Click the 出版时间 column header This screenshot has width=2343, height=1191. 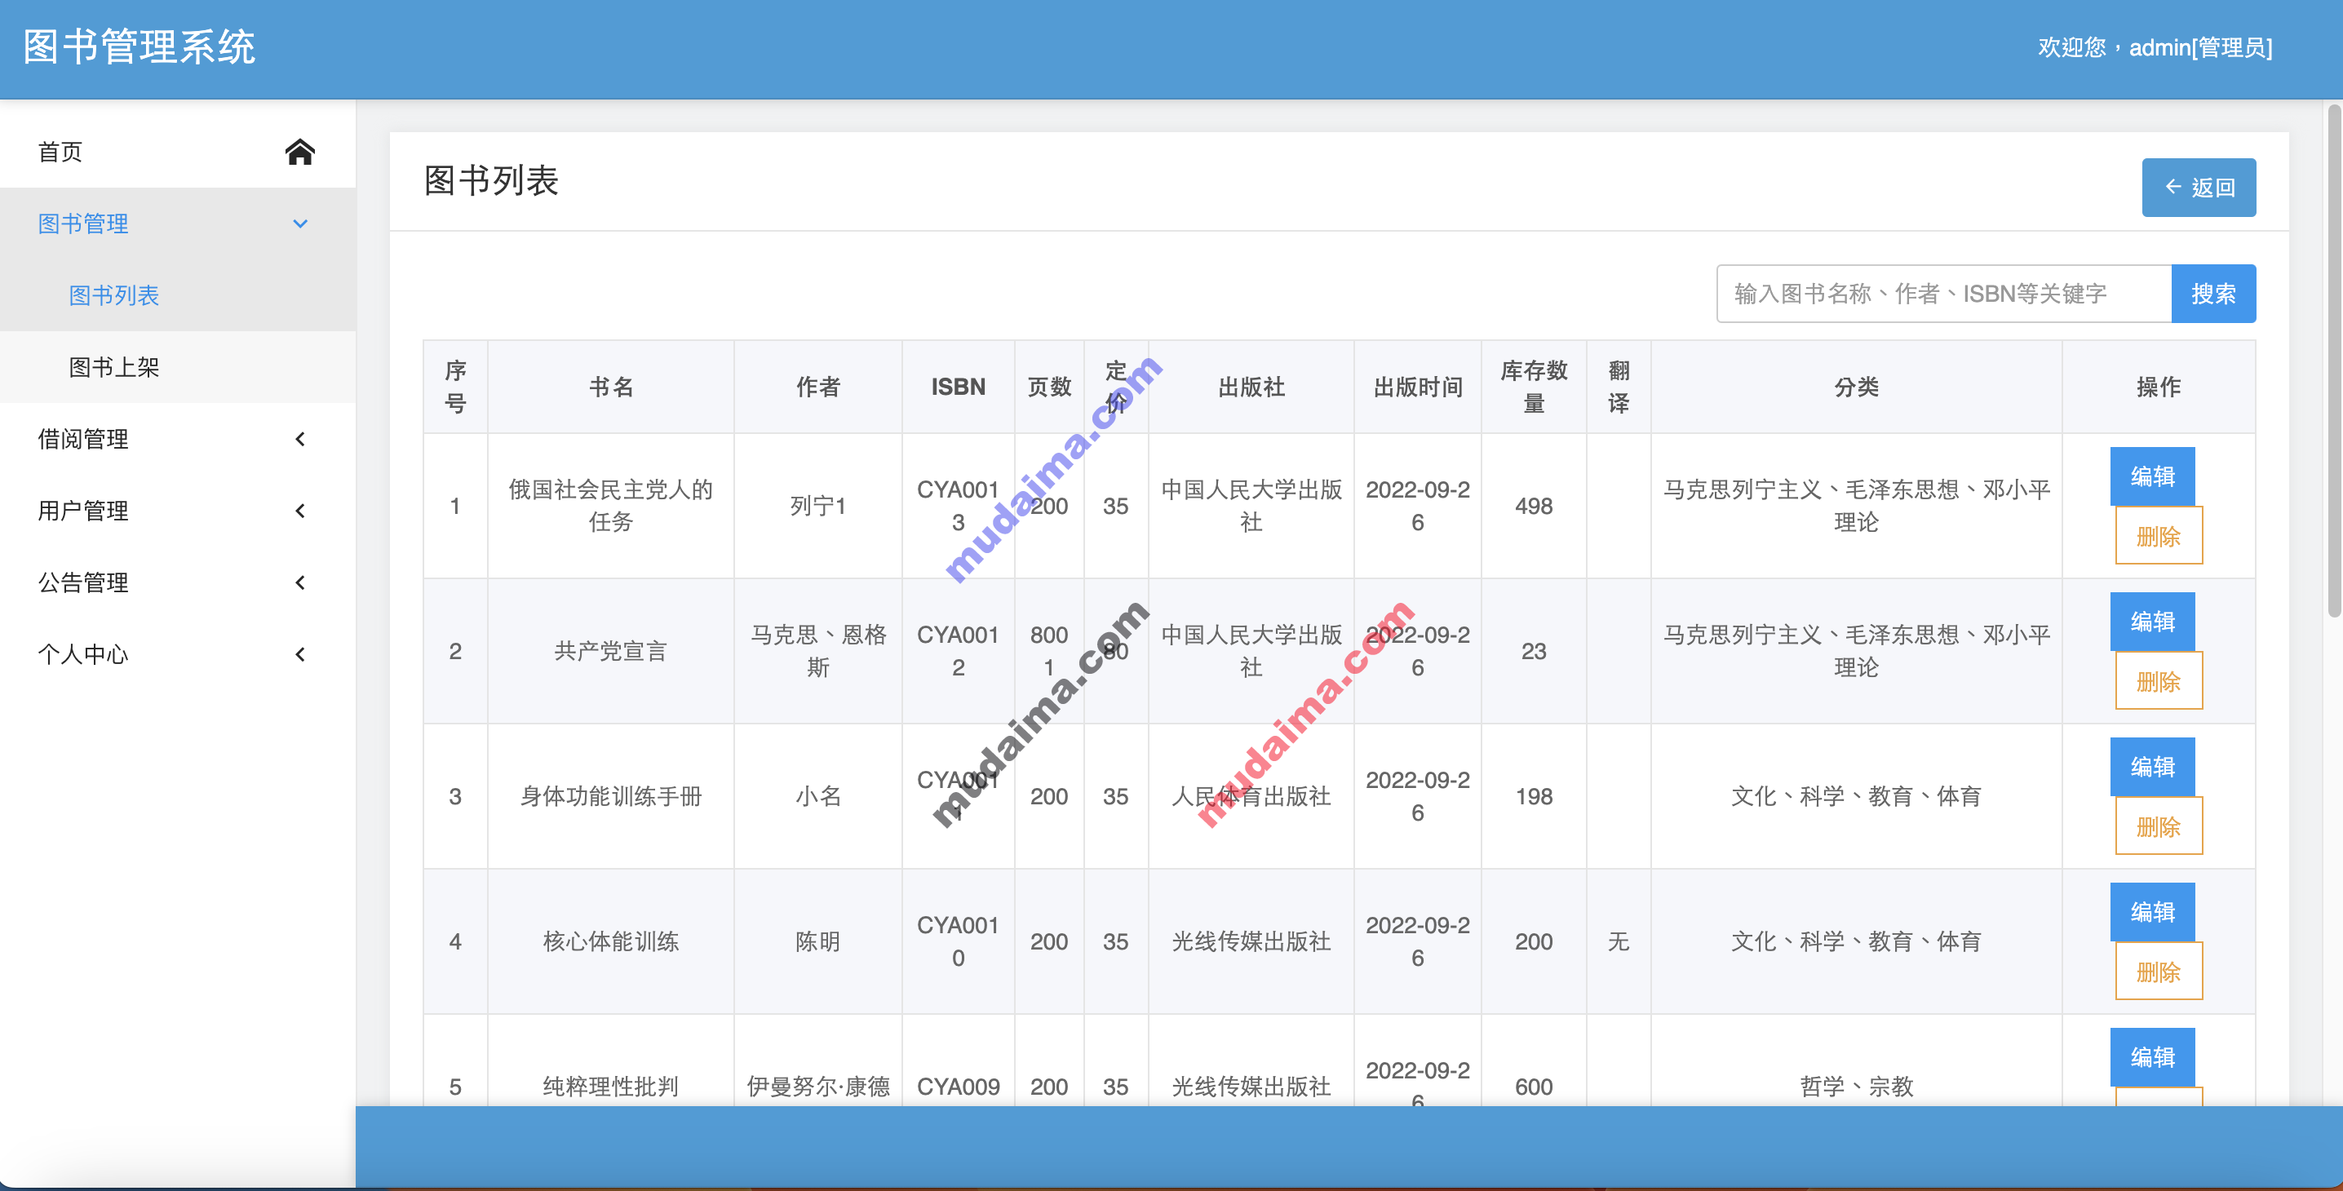[x=1417, y=387]
